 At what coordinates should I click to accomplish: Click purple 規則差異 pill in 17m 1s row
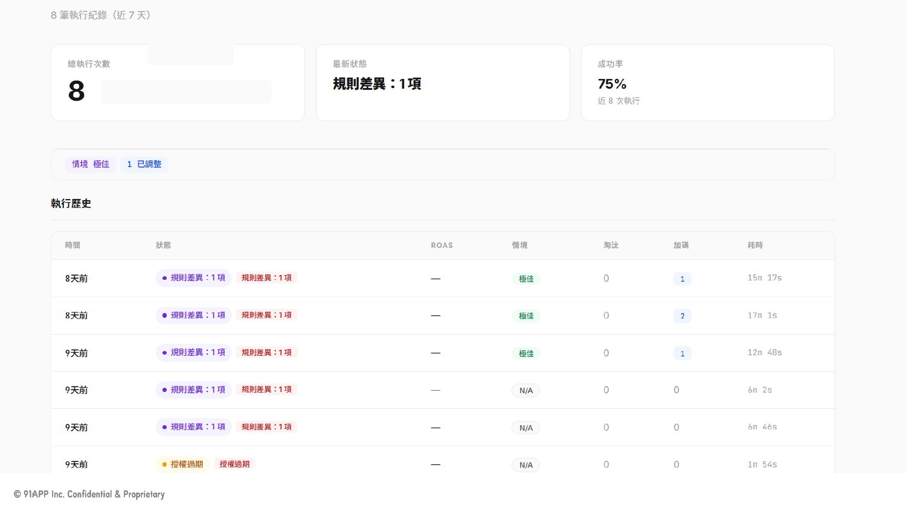(193, 315)
